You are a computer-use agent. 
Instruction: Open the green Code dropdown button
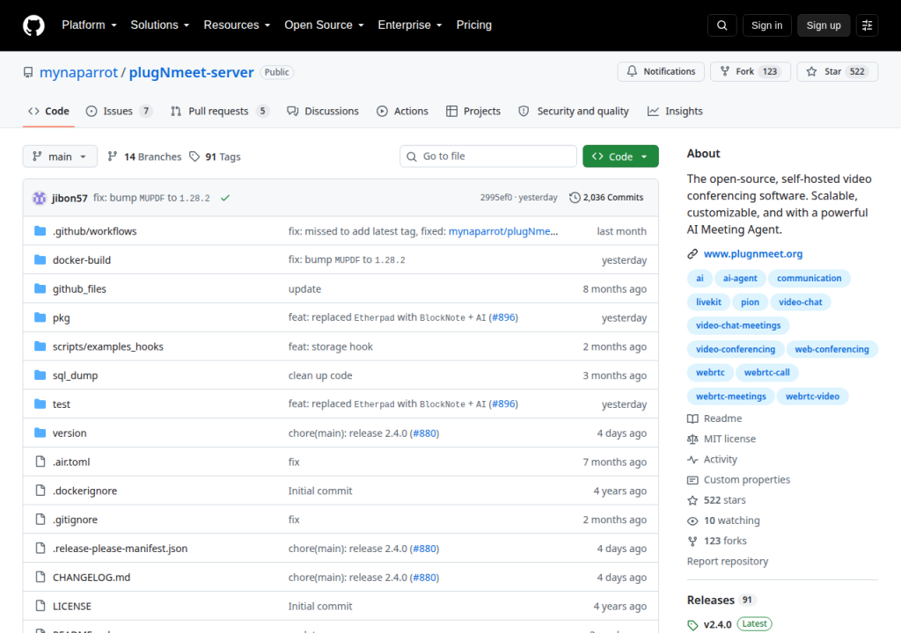coord(620,156)
